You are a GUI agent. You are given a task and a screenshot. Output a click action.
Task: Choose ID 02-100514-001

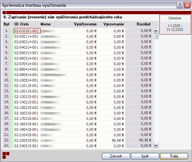coord(26,80)
